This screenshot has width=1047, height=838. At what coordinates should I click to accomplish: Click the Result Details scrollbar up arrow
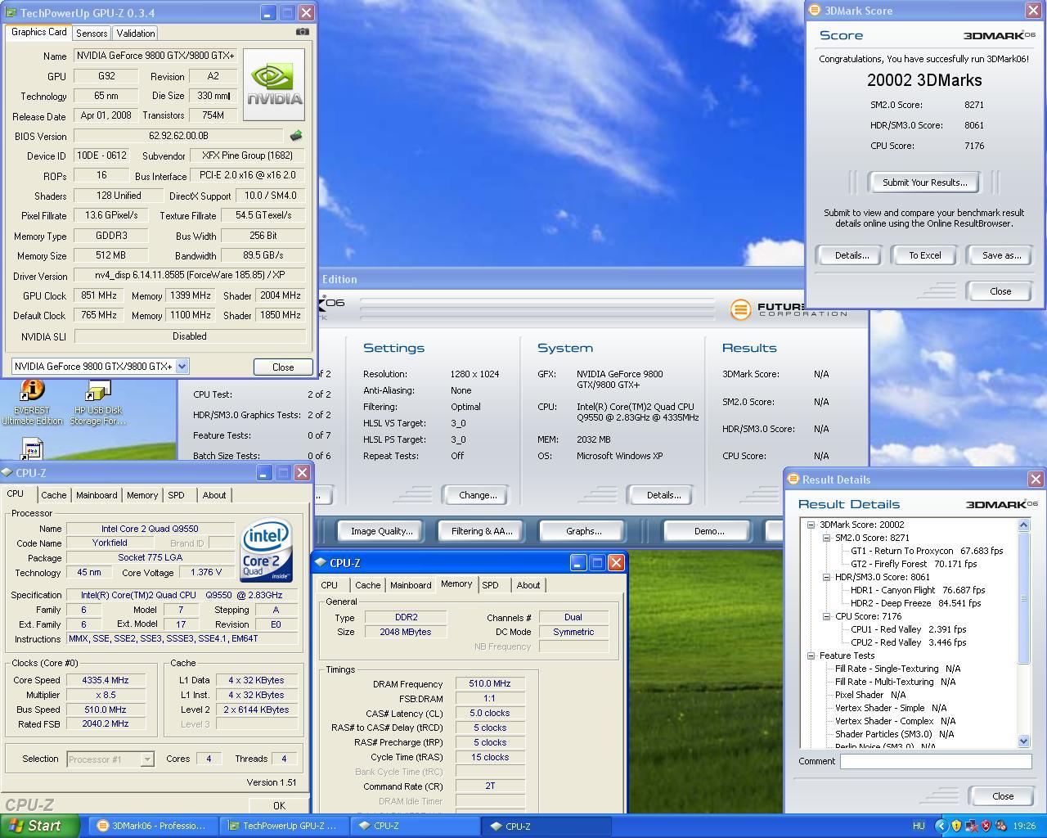point(1023,525)
